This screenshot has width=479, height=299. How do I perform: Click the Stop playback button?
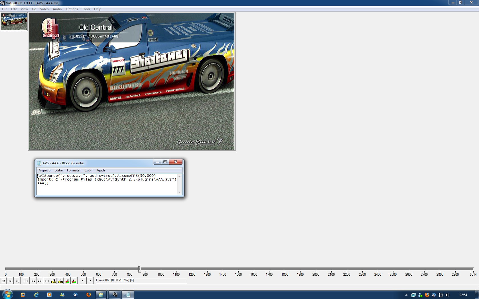(3, 281)
